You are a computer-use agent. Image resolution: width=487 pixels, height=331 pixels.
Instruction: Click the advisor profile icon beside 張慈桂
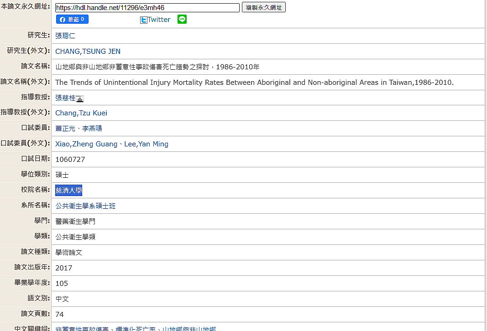coord(80,98)
